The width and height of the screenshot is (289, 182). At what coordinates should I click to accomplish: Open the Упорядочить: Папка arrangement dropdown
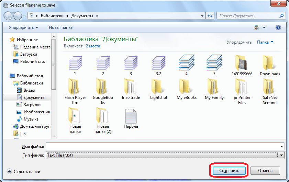(x=265, y=42)
